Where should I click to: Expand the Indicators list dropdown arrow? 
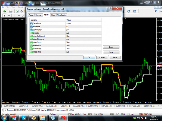tap(125, 11)
